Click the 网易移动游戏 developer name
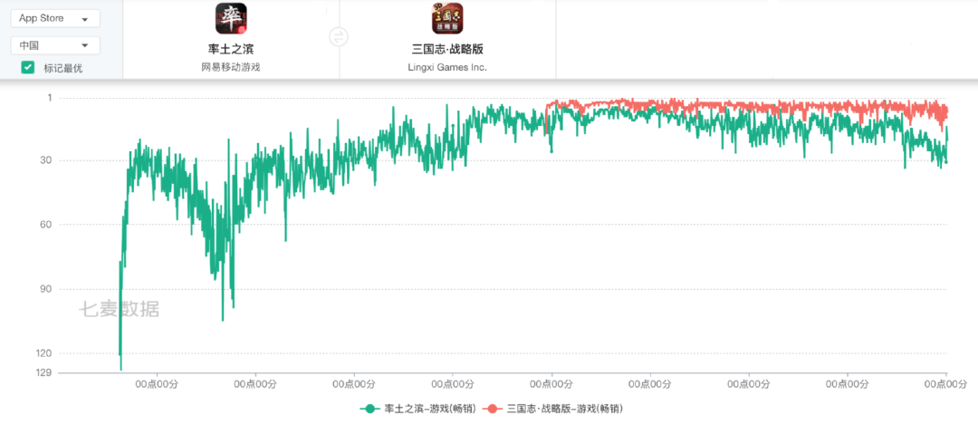Viewport: 978px width, 425px height. [x=231, y=67]
